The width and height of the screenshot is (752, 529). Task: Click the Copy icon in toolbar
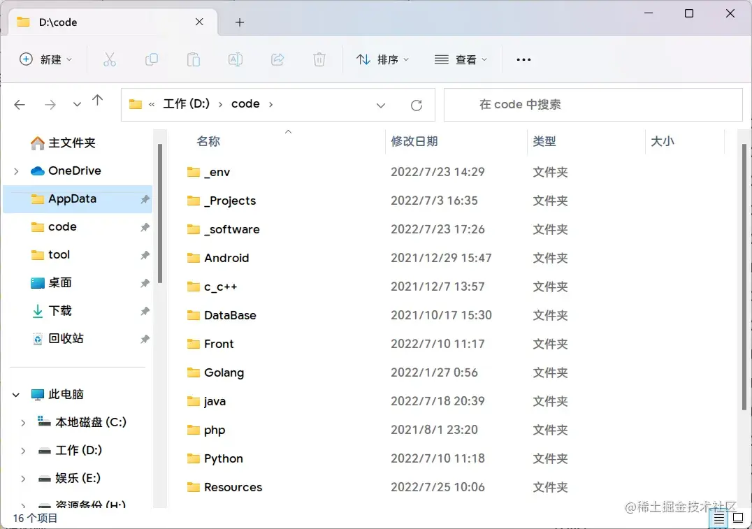152,59
